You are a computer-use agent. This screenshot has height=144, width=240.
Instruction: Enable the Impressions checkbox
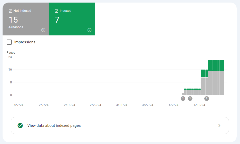pyautogui.click(x=9, y=42)
